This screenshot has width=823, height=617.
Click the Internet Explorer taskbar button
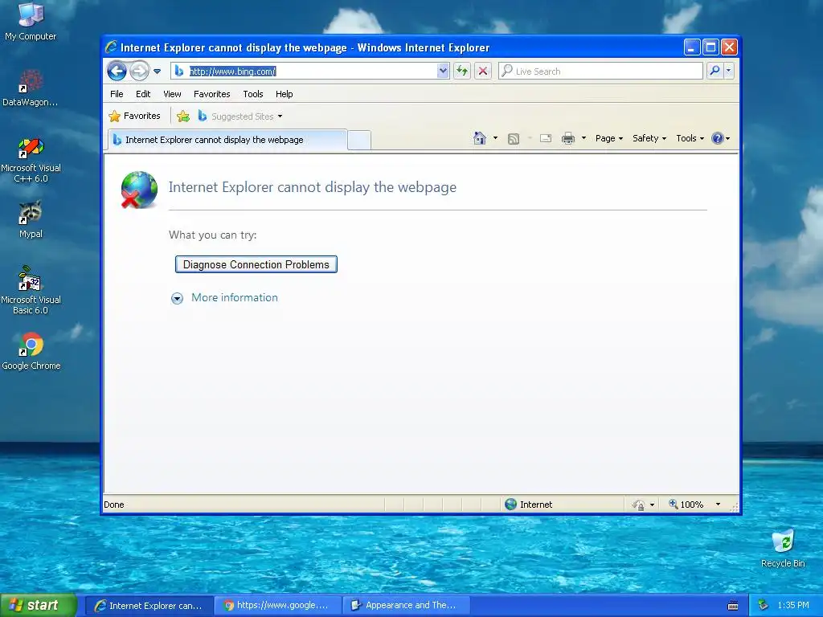click(149, 605)
